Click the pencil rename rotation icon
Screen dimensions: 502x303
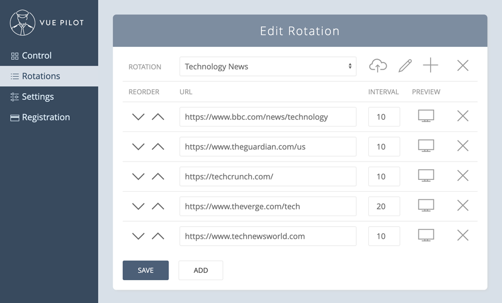(x=405, y=66)
